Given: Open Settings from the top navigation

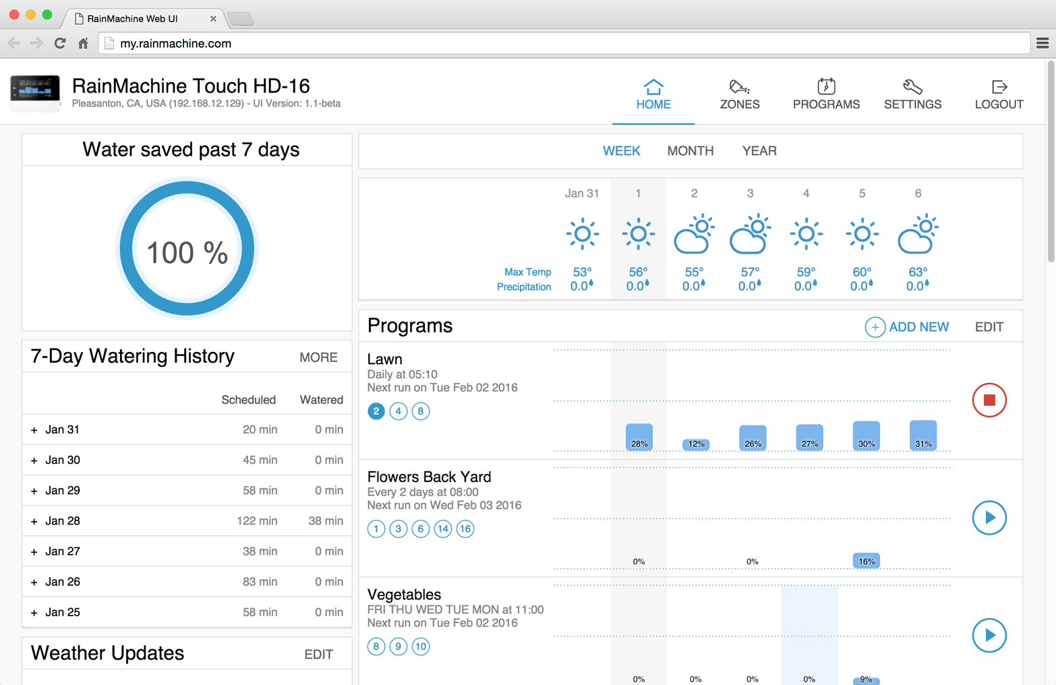Looking at the screenshot, I should click(x=912, y=94).
